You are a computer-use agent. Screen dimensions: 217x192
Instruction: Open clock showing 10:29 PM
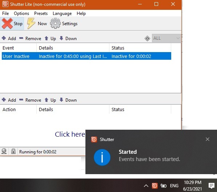click(x=192, y=185)
